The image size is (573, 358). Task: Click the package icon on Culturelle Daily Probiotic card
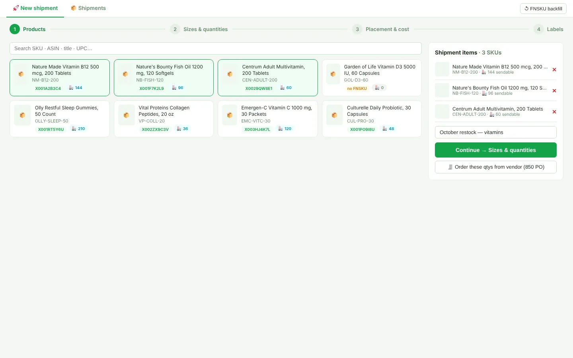334,115
